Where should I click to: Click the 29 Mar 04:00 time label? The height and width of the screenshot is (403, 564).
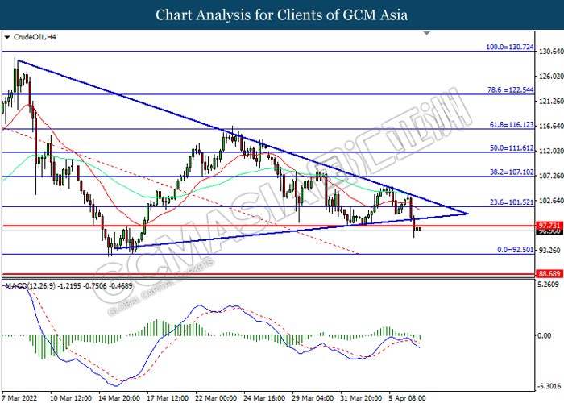tap(313, 398)
